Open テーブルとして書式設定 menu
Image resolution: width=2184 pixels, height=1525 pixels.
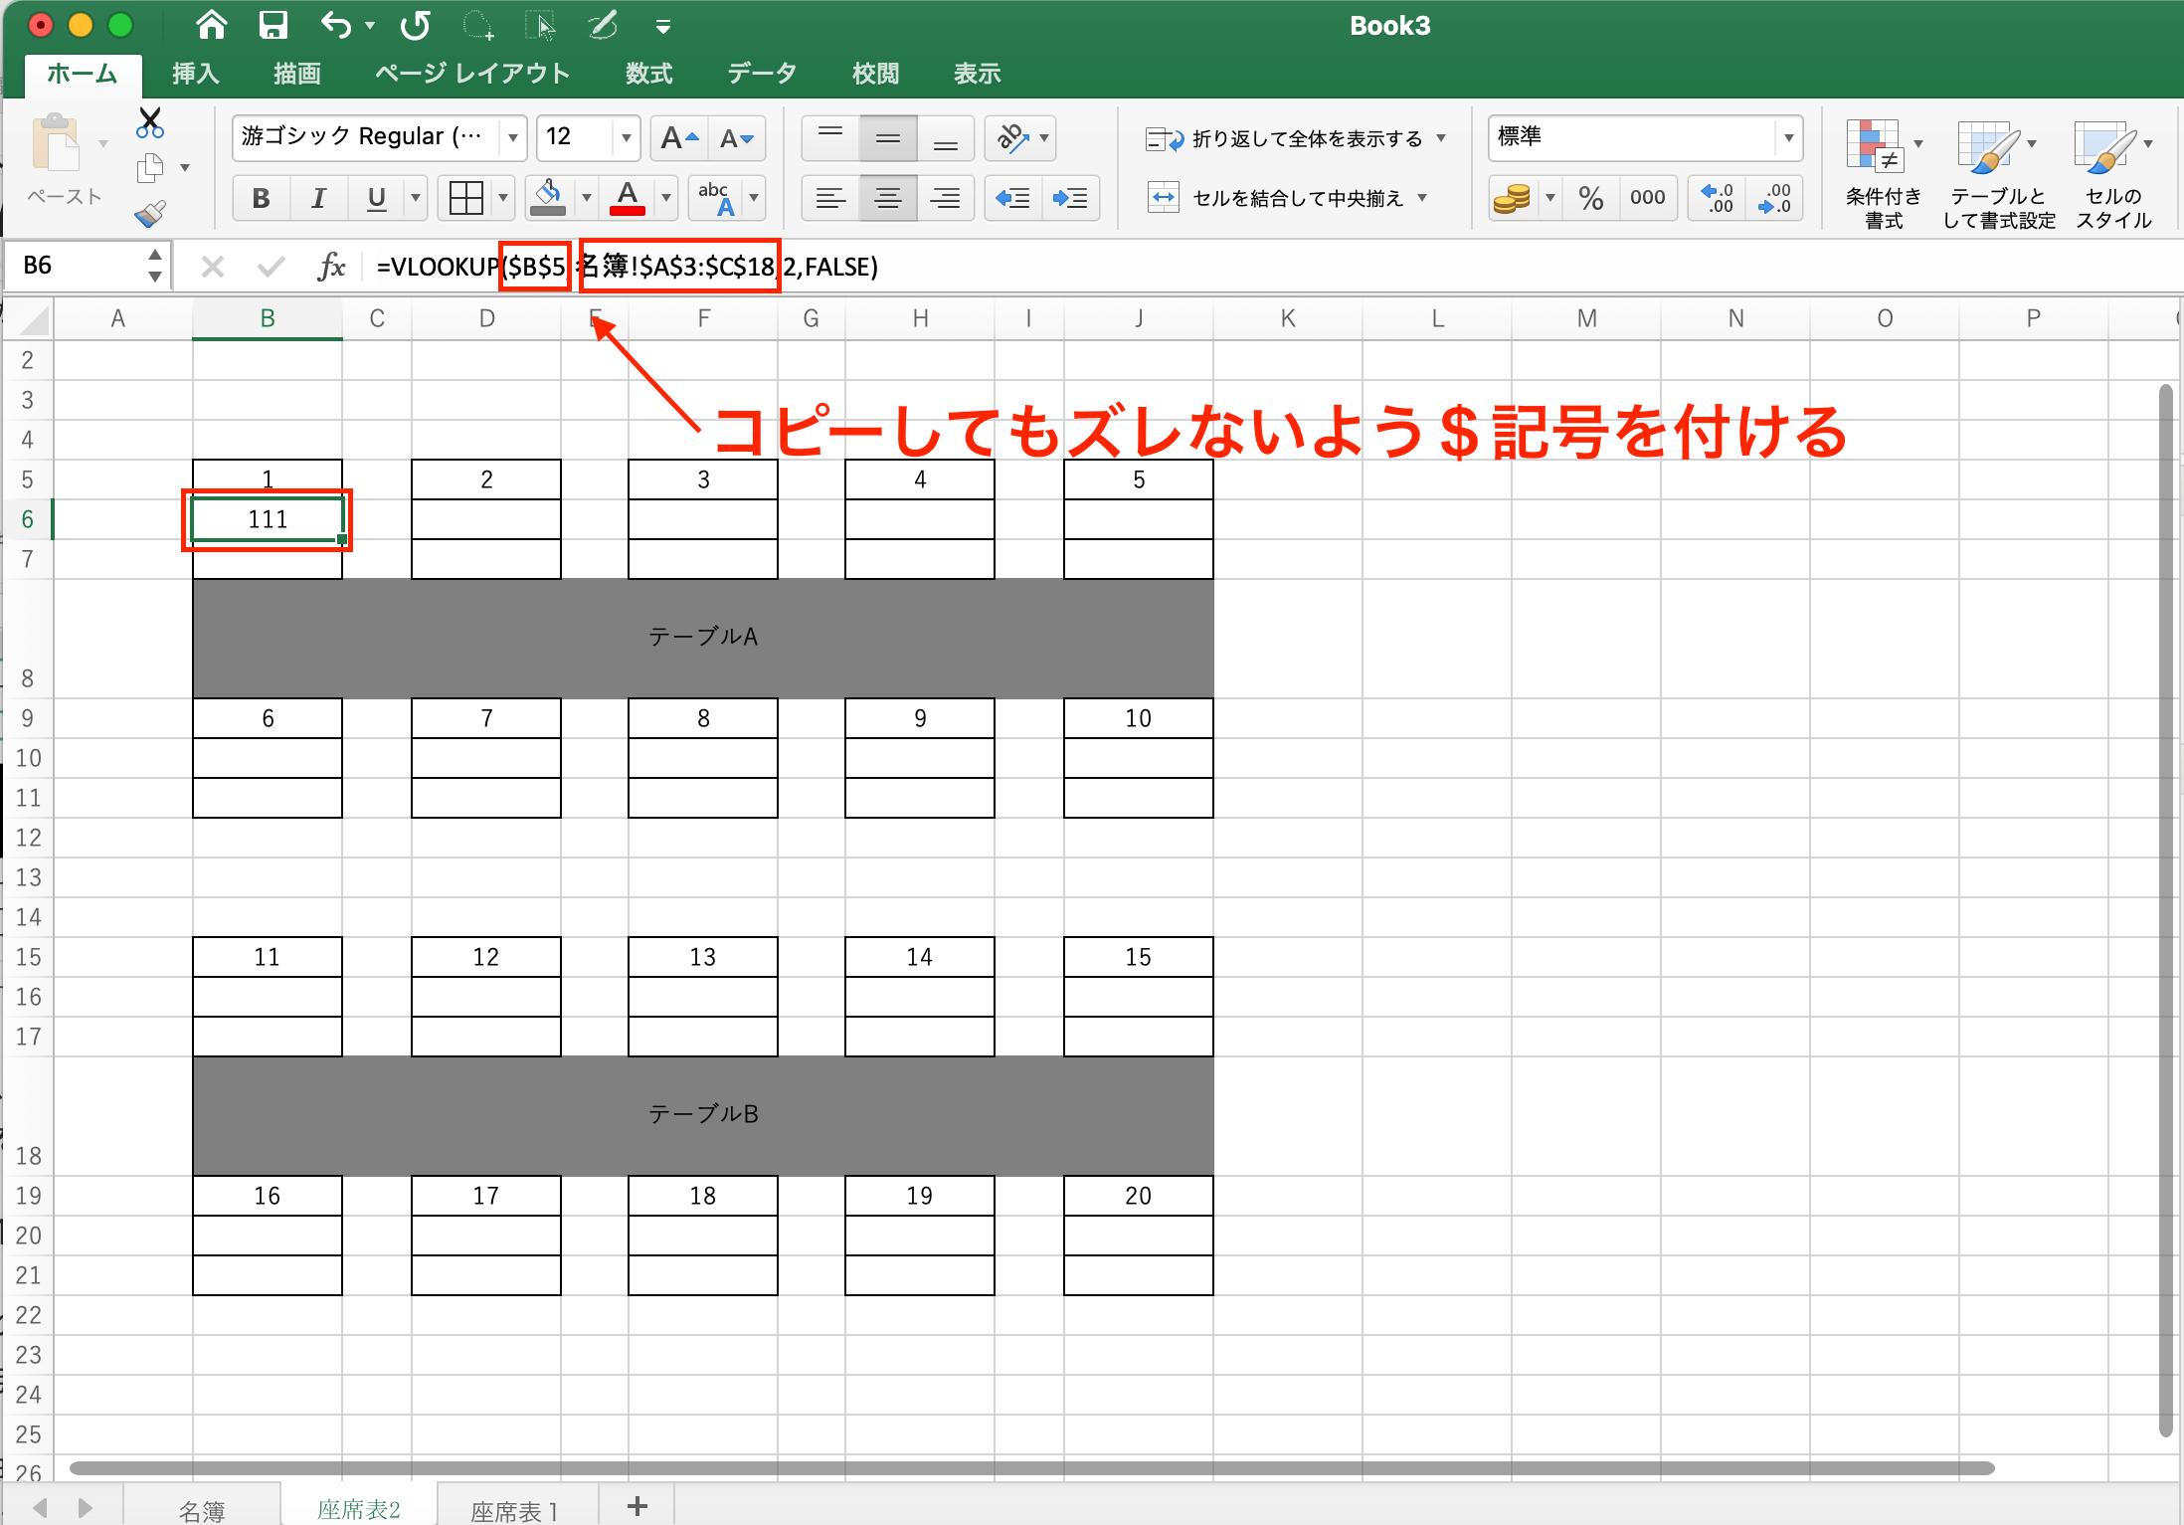coord(1999,175)
